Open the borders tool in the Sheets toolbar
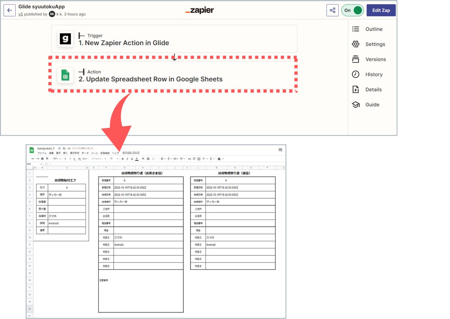Screen dimensions: 450x319 coord(148,159)
